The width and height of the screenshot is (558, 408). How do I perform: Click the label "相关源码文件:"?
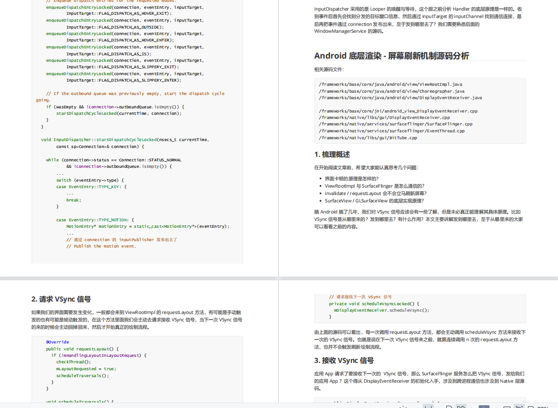(329, 70)
